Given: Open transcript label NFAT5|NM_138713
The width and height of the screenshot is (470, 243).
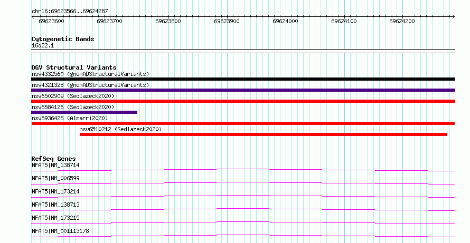Looking at the screenshot, I should pyautogui.click(x=55, y=205).
